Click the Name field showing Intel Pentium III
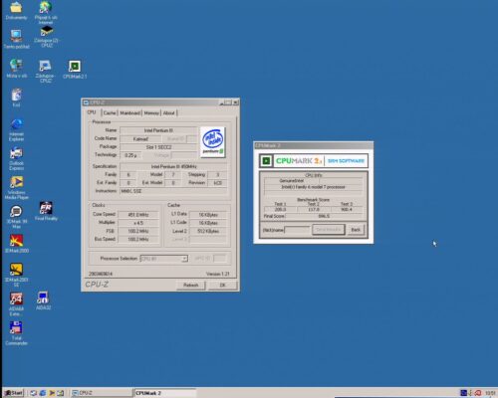Screen dimensions: 498x398 [158, 130]
